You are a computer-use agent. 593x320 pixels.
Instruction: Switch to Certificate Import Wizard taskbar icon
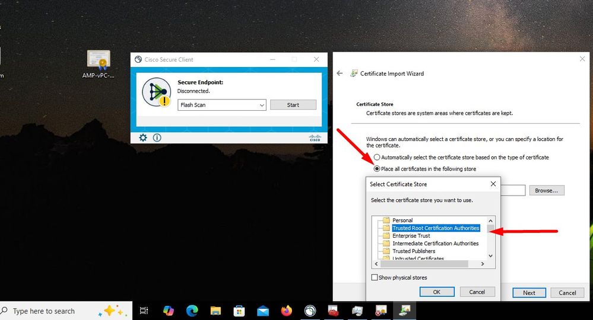pyautogui.click(x=405, y=311)
